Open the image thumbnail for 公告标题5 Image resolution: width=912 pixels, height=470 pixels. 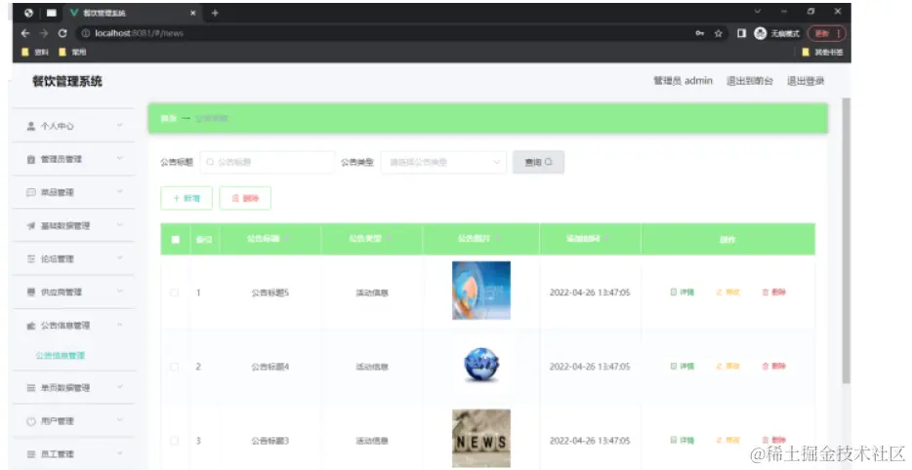pyautogui.click(x=481, y=291)
